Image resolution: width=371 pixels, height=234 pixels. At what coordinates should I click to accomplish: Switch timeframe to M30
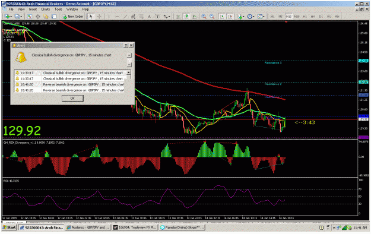pyautogui.click(x=297, y=17)
